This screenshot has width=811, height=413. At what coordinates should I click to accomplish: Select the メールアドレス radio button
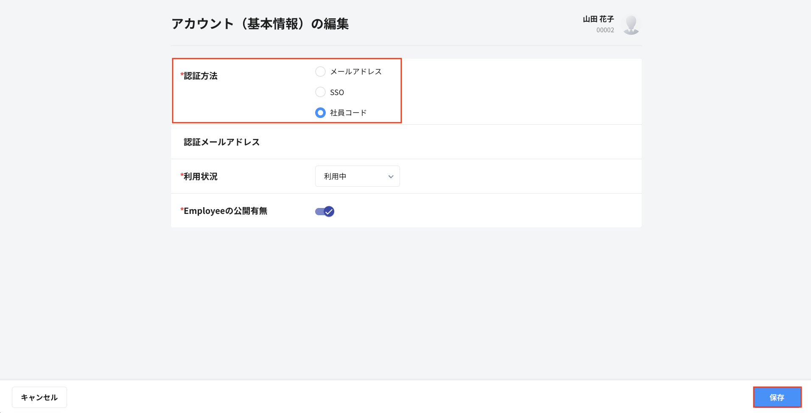pyautogui.click(x=320, y=71)
